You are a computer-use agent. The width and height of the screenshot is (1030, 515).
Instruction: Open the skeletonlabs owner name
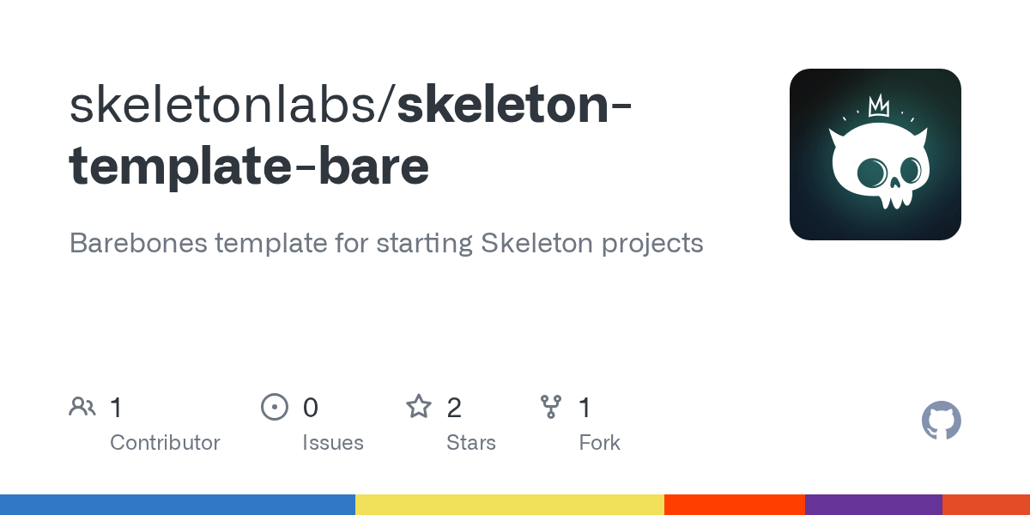pos(228,104)
